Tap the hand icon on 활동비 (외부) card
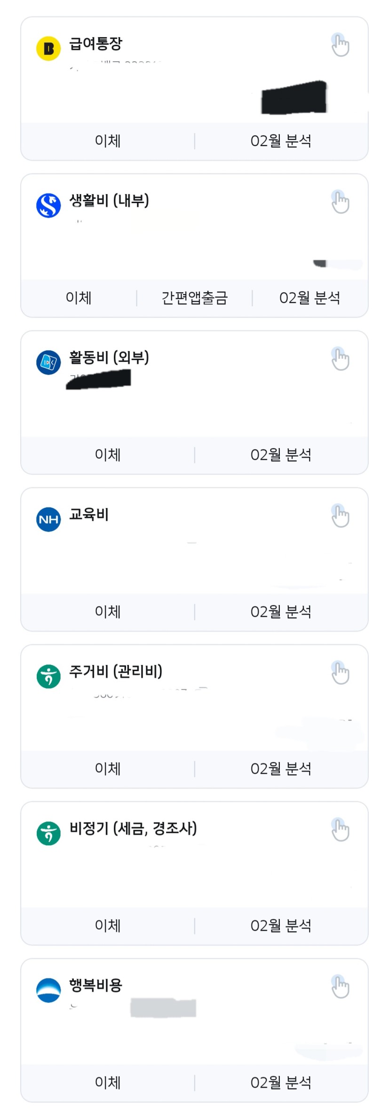Image resolution: width=389 pixels, height=1110 pixels. click(340, 359)
